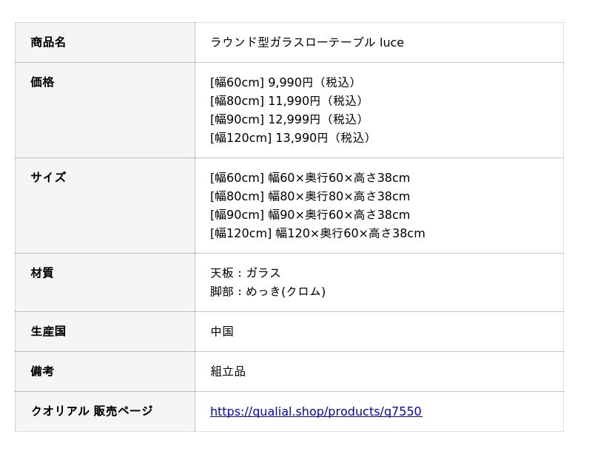
Task: Open the qualial.shop product q7550 link
Action: tap(316, 411)
